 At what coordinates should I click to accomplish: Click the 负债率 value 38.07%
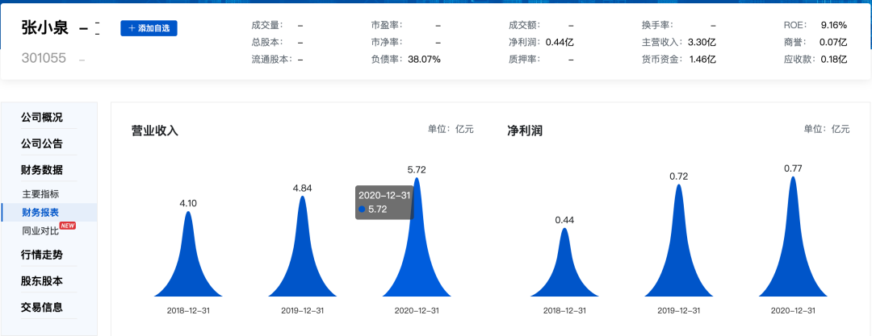pyautogui.click(x=424, y=60)
